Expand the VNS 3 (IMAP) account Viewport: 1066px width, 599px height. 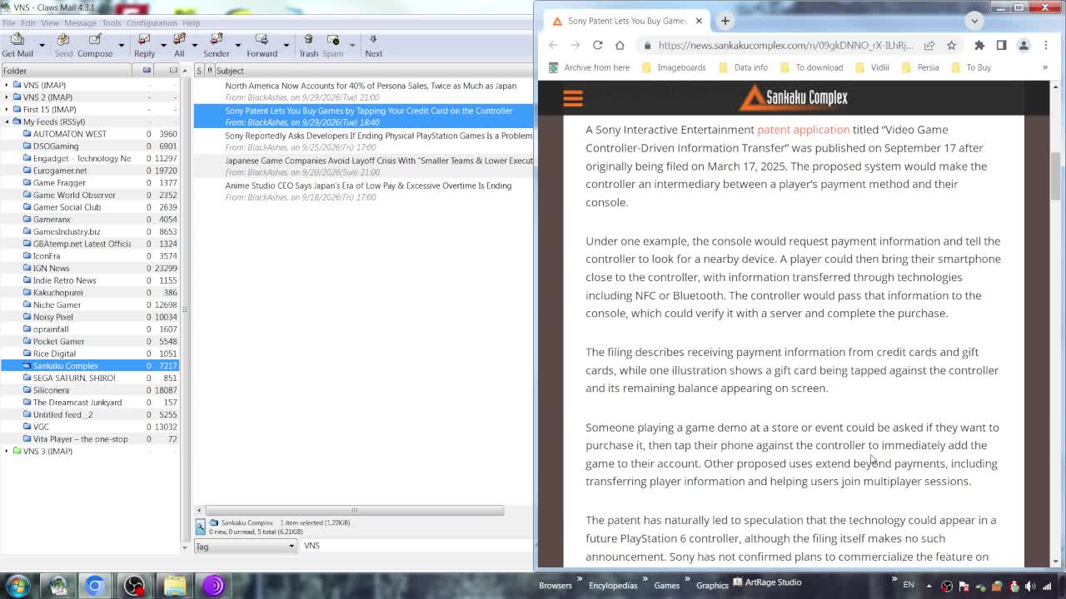tap(7, 451)
